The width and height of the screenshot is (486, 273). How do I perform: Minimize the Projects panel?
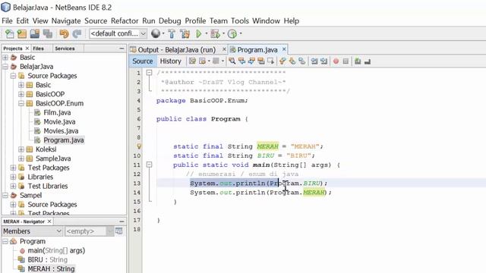[121, 49]
